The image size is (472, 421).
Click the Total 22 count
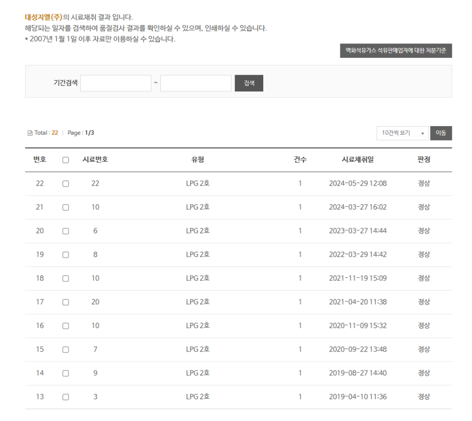pyautogui.click(x=46, y=133)
